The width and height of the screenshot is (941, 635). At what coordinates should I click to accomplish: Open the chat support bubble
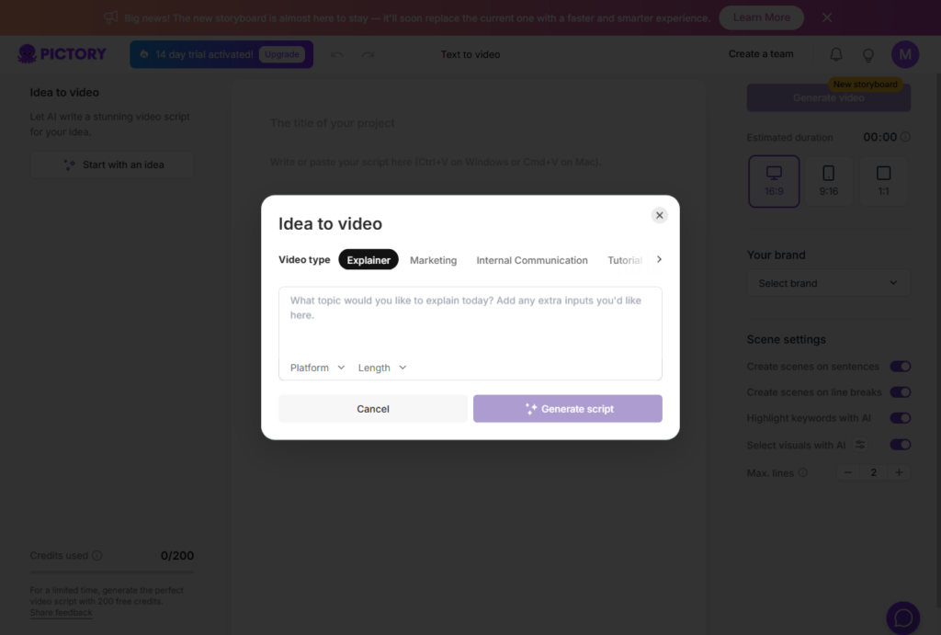coord(903,618)
